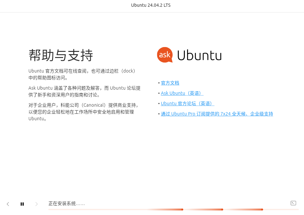304x215 pixels.
Task: Click the Ubuntu 24.04.2 LTS title
Action: click(151, 5)
